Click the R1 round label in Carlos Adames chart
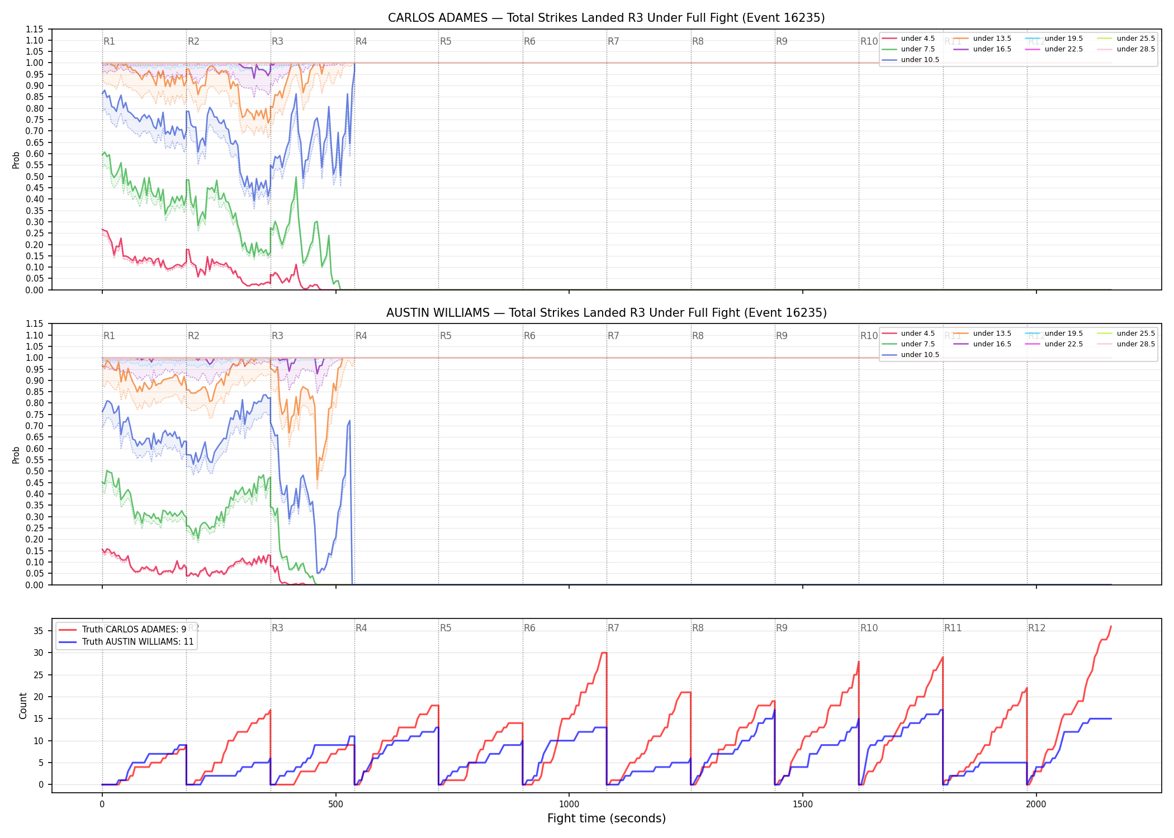The height and width of the screenshot is (838, 1174). tap(109, 41)
